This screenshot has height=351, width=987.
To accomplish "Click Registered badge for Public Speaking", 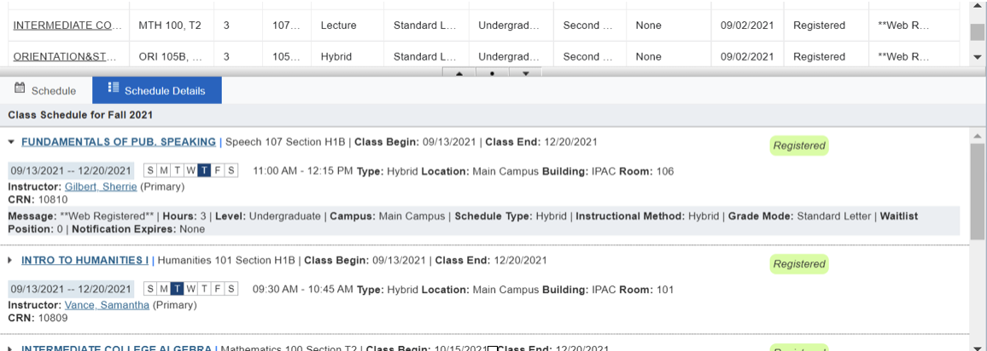I will click(799, 146).
